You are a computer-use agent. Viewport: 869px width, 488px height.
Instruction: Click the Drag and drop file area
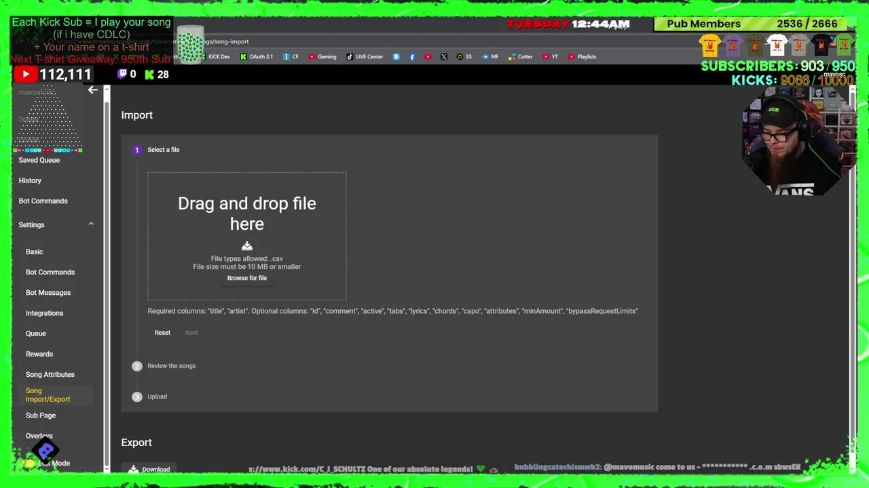(247, 236)
